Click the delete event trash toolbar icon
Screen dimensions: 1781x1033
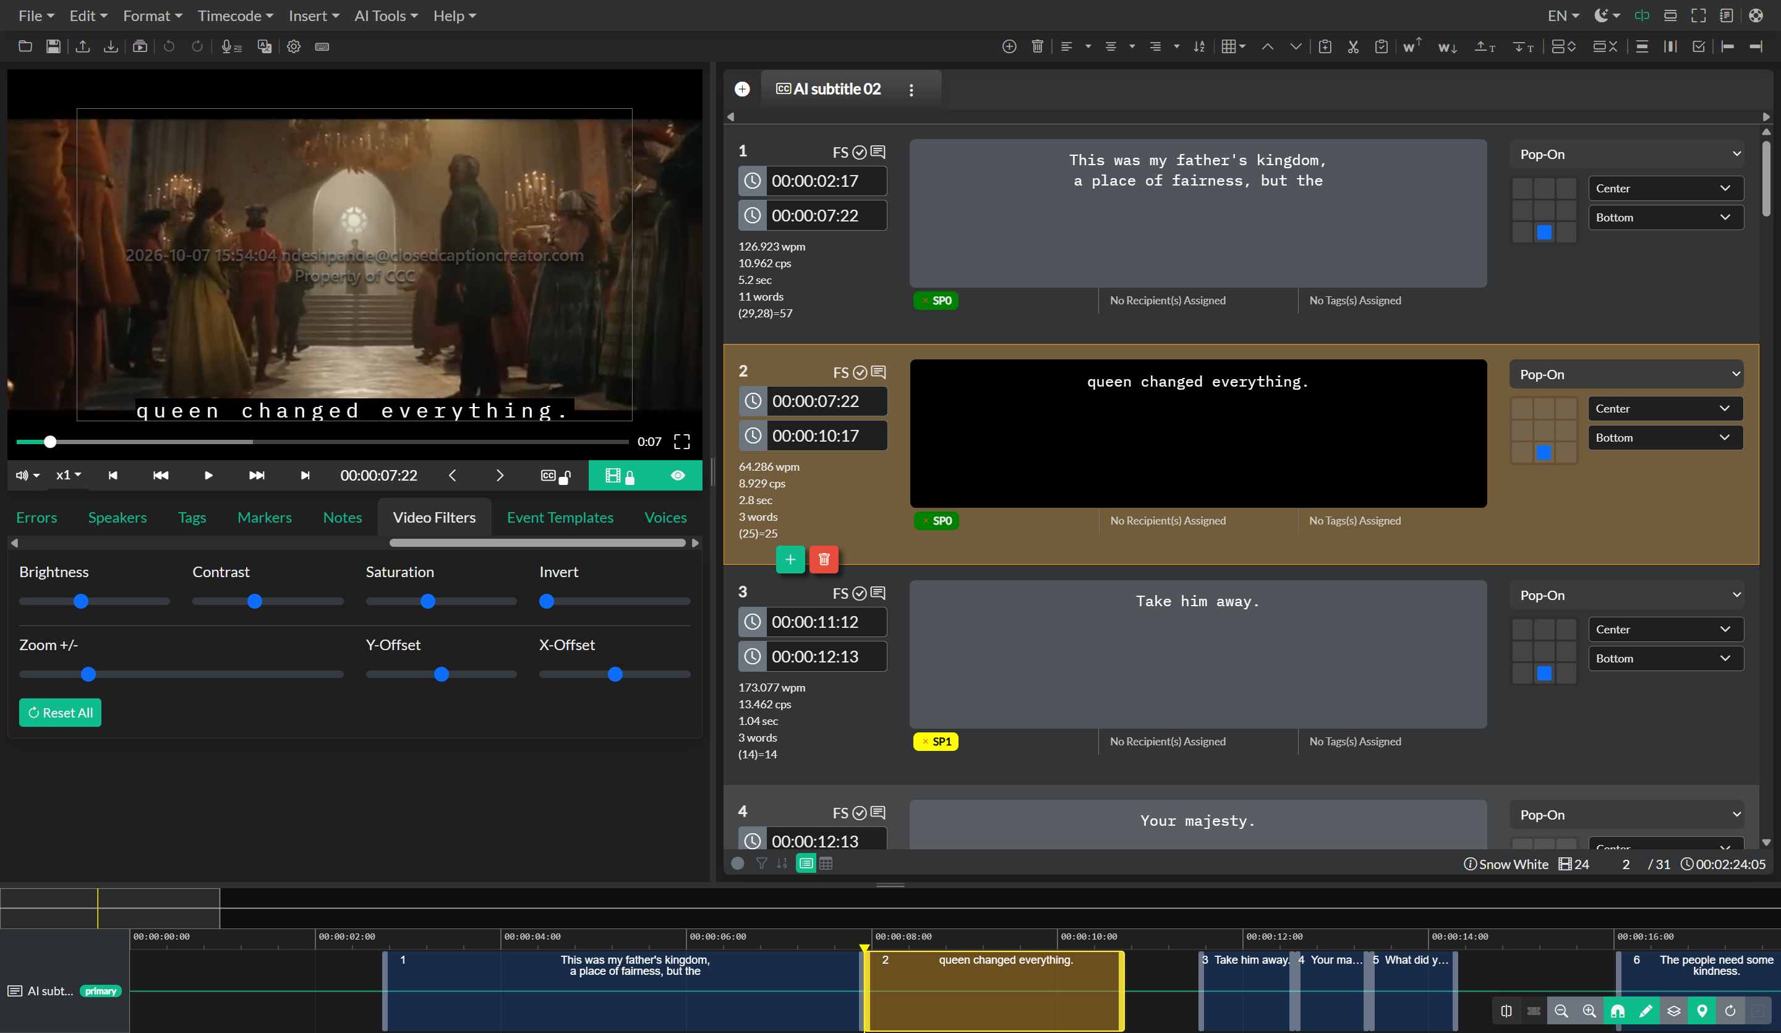(1038, 46)
